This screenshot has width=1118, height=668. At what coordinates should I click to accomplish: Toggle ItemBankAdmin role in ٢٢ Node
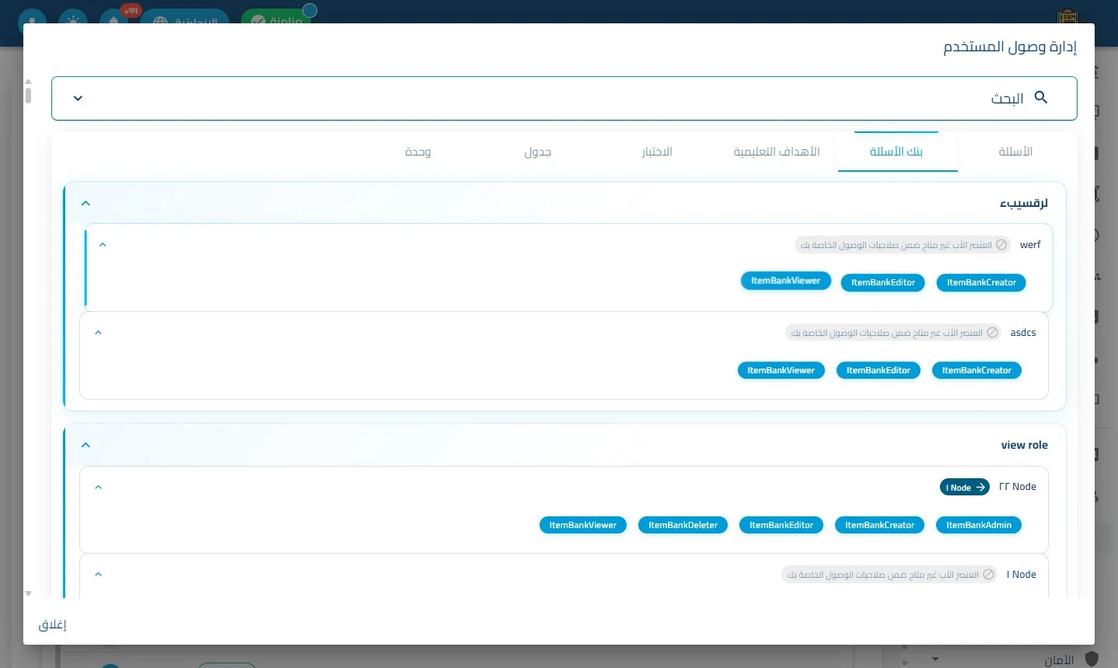tap(979, 526)
